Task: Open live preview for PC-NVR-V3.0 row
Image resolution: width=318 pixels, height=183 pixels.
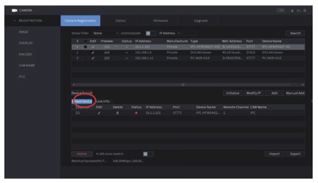Action: point(107,58)
